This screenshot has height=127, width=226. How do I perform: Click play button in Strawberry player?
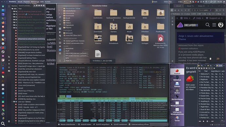tap(203, 121)
